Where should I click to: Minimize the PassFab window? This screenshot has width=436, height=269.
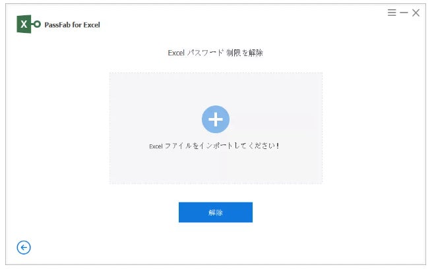coord(404,13)
